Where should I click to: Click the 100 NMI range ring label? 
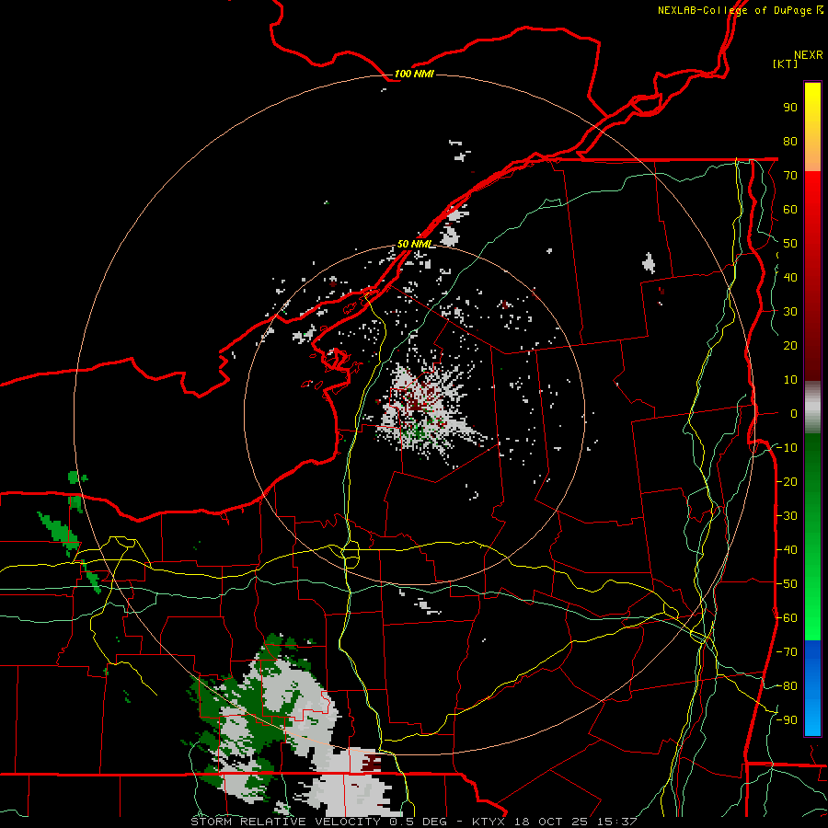tap(414, 74)
